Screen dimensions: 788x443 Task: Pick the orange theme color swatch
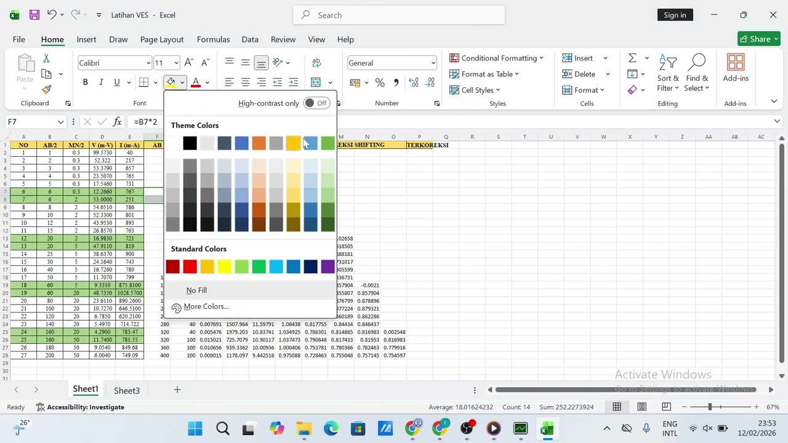click(x=259, y=143)
